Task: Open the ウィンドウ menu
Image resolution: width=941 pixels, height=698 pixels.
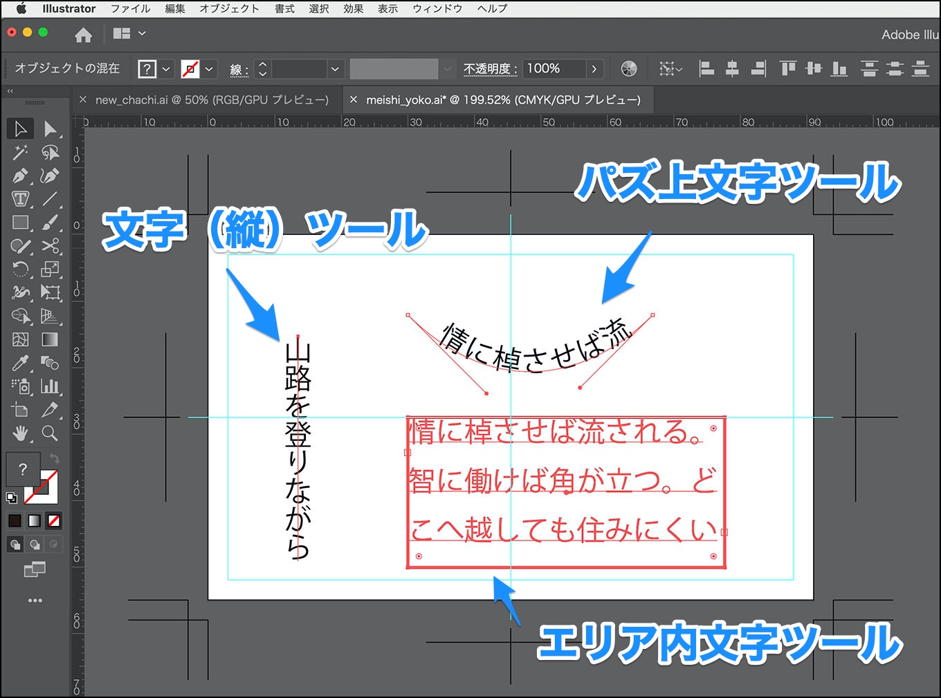Action: tap(437, 9)
